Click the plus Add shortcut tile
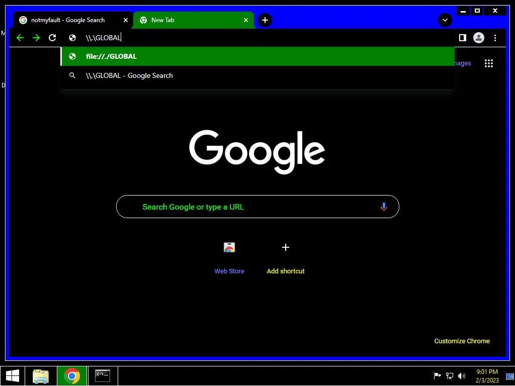 click(286, 247)
